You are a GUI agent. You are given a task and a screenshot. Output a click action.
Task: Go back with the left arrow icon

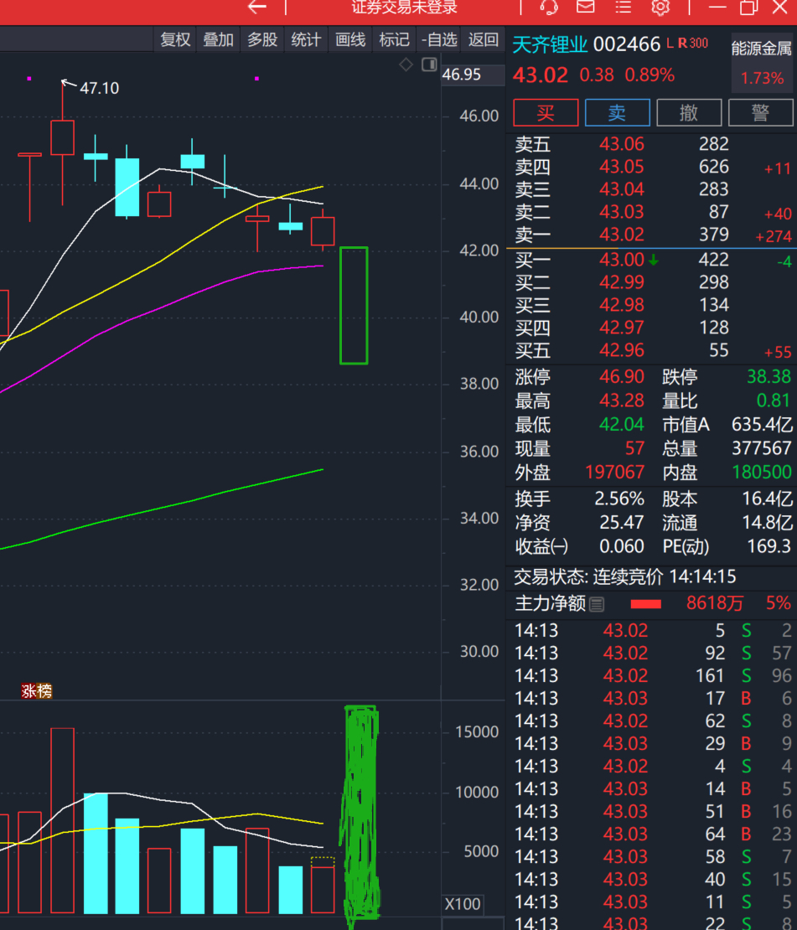point(257,7)
